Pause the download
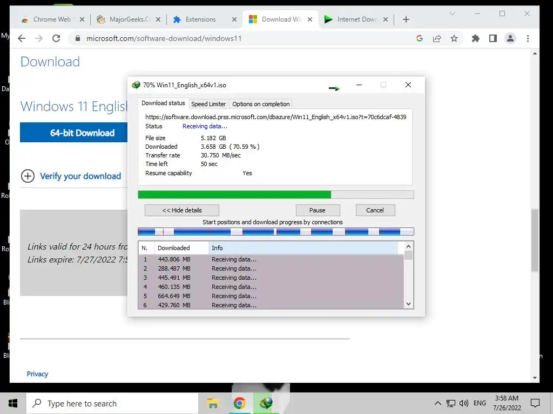The width and height of the screenshot is (553, 414). [318, 210]
